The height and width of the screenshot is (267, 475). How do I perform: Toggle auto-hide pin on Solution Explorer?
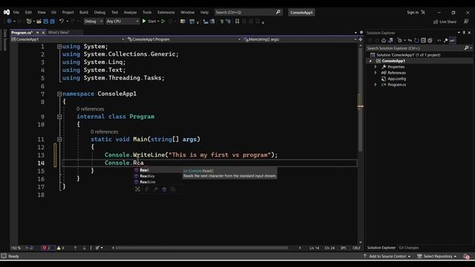pyautogui.click(x=464, y=33)
